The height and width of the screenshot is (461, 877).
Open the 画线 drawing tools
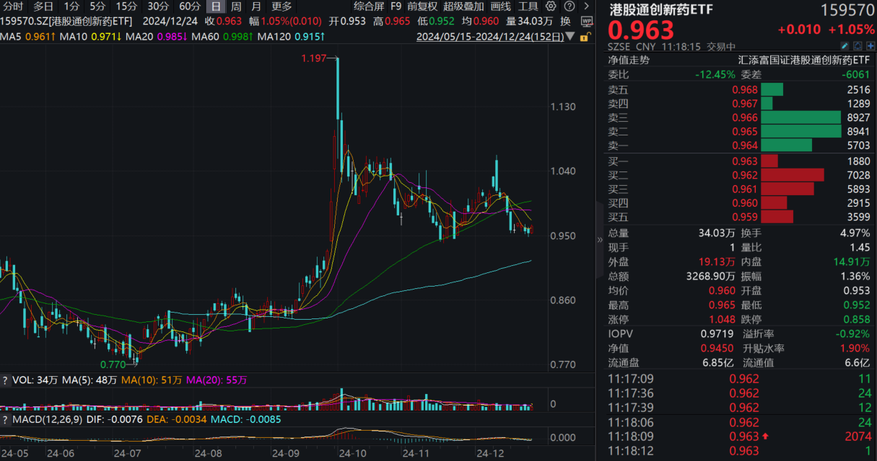point(500,6)
